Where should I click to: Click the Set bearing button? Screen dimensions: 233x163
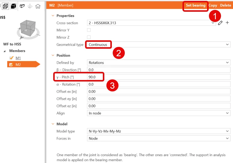point(195,5)
